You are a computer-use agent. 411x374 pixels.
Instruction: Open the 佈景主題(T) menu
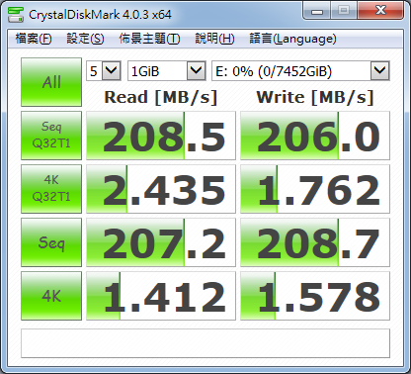pyautogui.click(x=149, y=39)
